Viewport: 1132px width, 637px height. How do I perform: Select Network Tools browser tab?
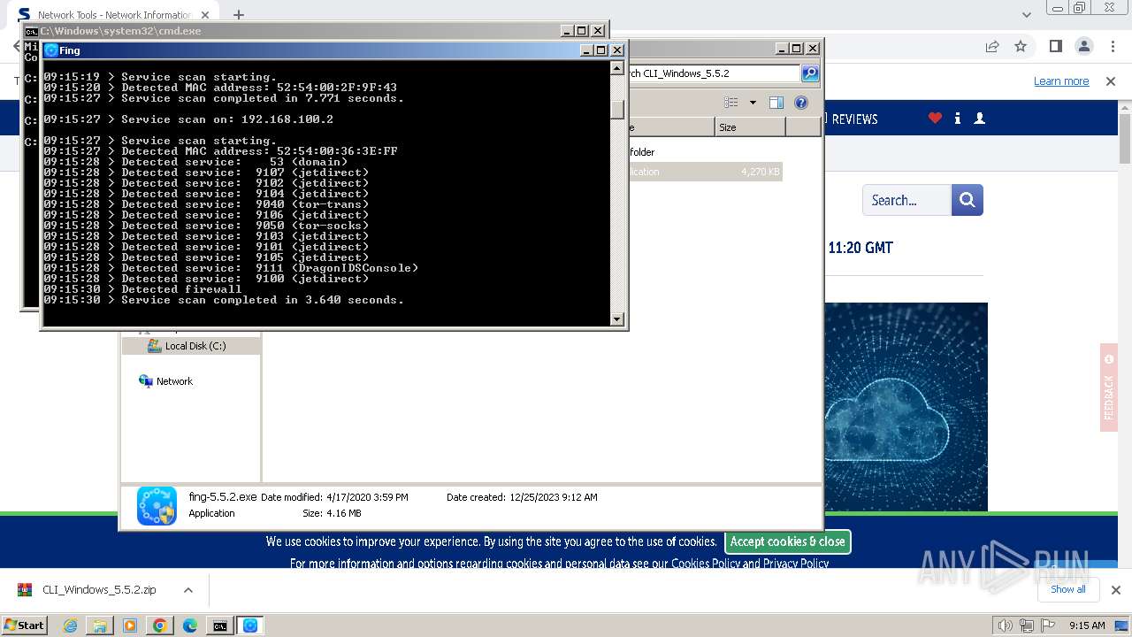[x=113, y=15]
